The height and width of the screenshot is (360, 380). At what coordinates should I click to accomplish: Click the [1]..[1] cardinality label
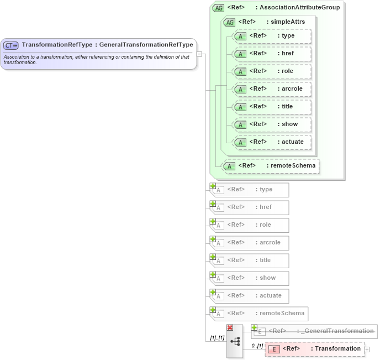[217, 338]
